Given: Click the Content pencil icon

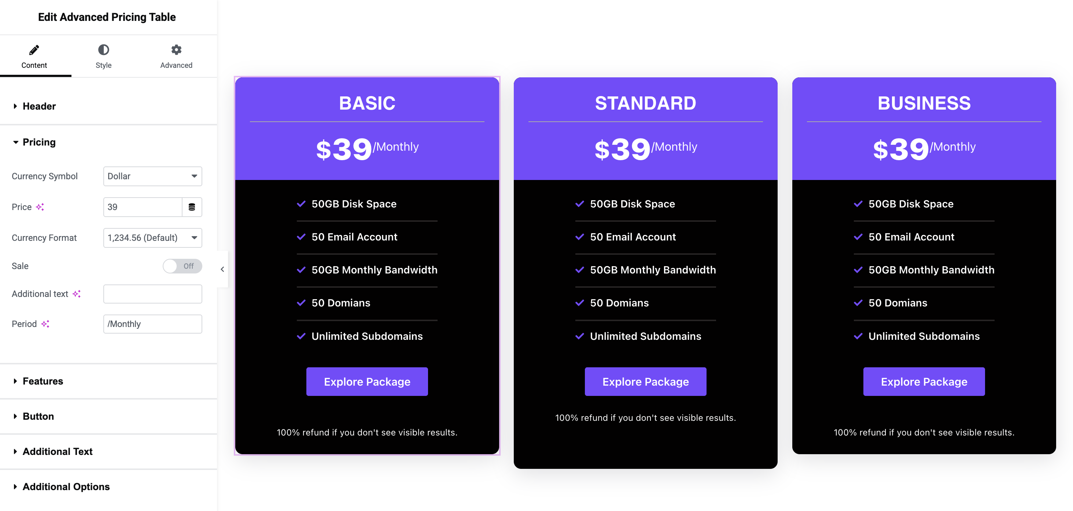Looking at the screenshot, I should coord(34,50).
